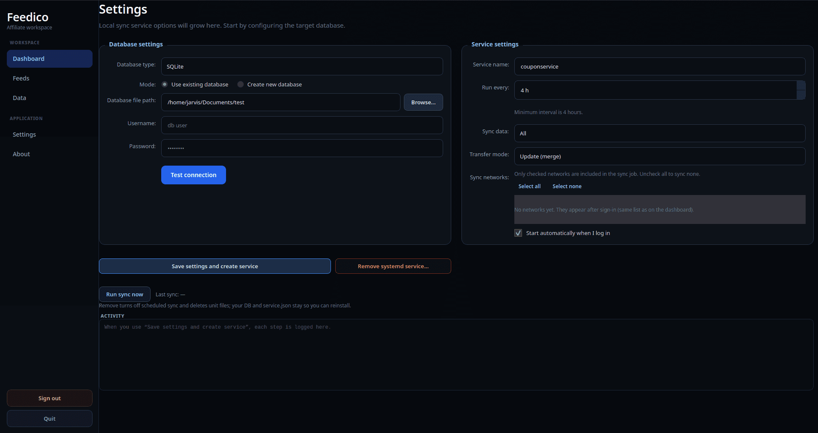Screen dimensions: 818x433
Task: Click Remove systemd service... button
Action: pos(393,266)
